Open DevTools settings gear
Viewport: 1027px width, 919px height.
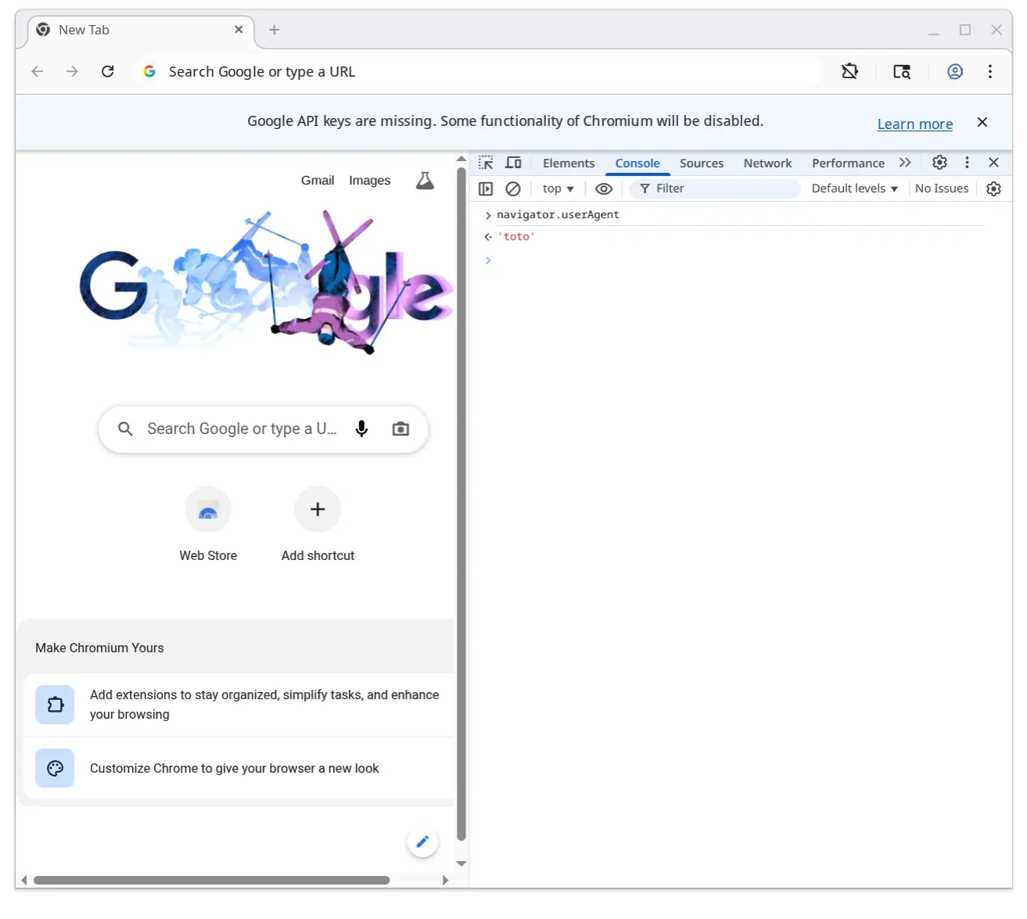tap(939, 163)
